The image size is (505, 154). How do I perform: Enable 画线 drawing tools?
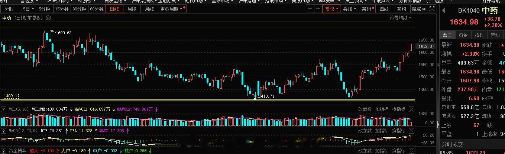(x=384, y=9)
